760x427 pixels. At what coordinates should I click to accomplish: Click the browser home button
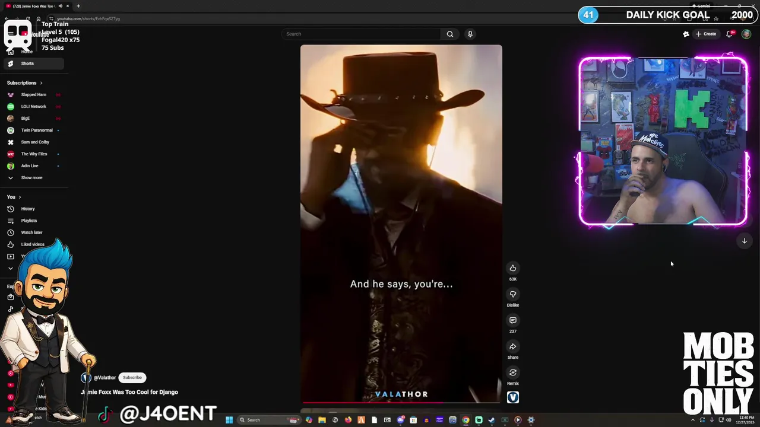pyautogui.click(x=39, y=18)
